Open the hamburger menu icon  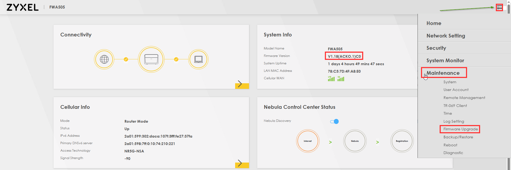coord(499,7)
